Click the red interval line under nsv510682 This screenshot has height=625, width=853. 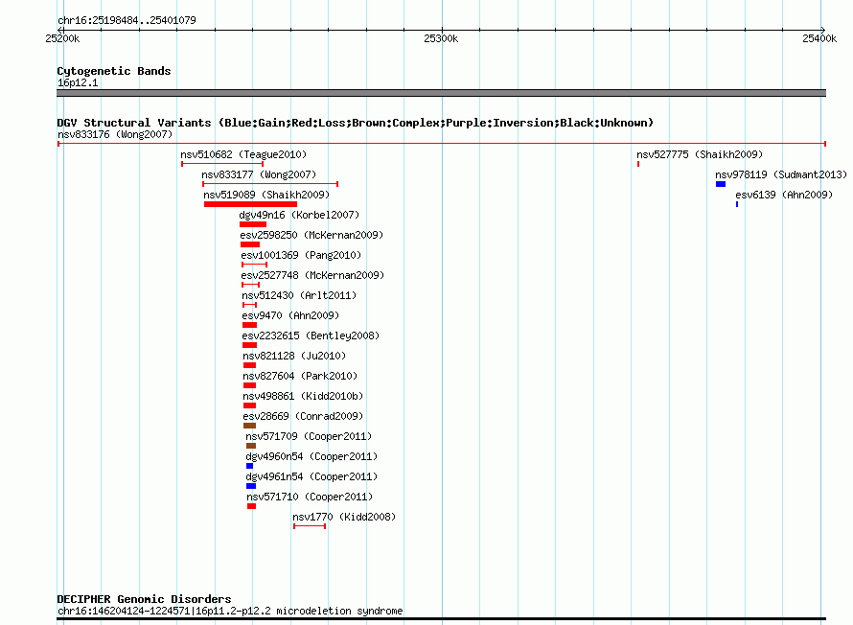tap(222, 164)
